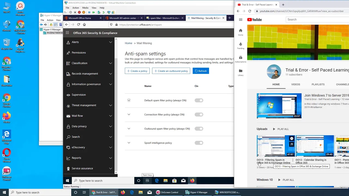Open Join Windows 7 to Server video thumbnail

(x=279, y=106)
